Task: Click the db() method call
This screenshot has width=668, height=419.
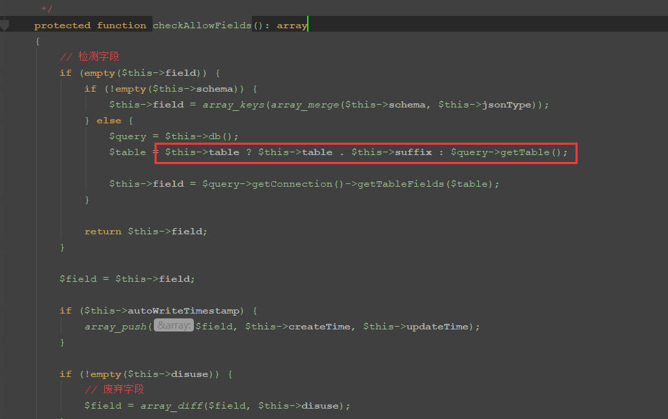Action: click(220, 136)
